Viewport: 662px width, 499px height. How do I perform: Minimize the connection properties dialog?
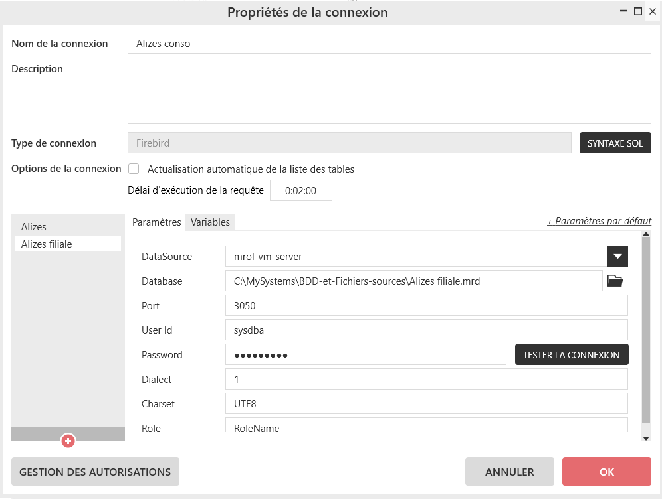tap(624, 11)
